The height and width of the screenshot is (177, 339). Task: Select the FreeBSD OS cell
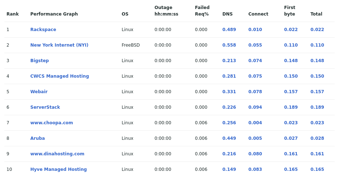coord(131,45)
